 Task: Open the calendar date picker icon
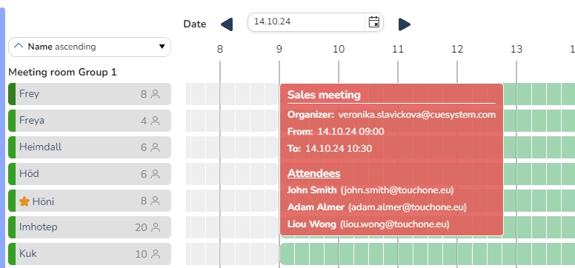[373, 22]
